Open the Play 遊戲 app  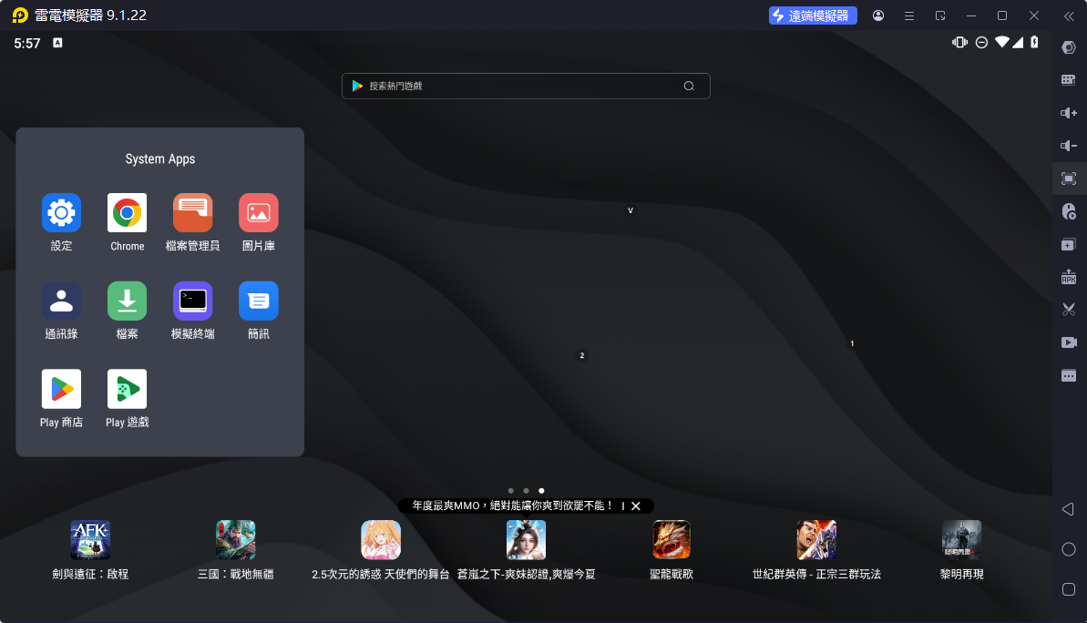127,389
